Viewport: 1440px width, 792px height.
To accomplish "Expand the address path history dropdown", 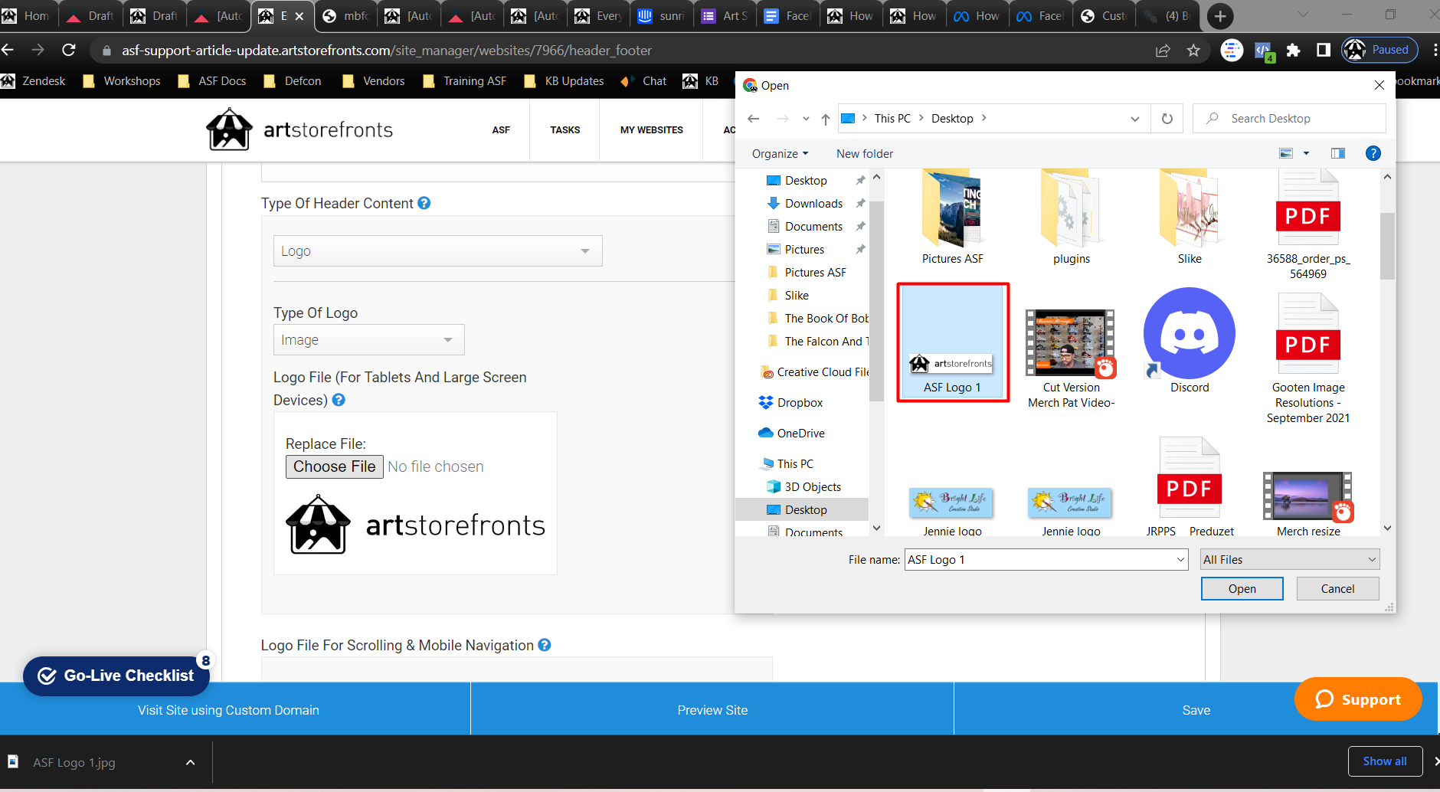I will click(x=1134, y=119).
